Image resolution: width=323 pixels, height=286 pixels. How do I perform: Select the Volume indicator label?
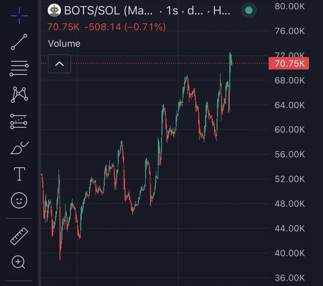click(64, 44)
